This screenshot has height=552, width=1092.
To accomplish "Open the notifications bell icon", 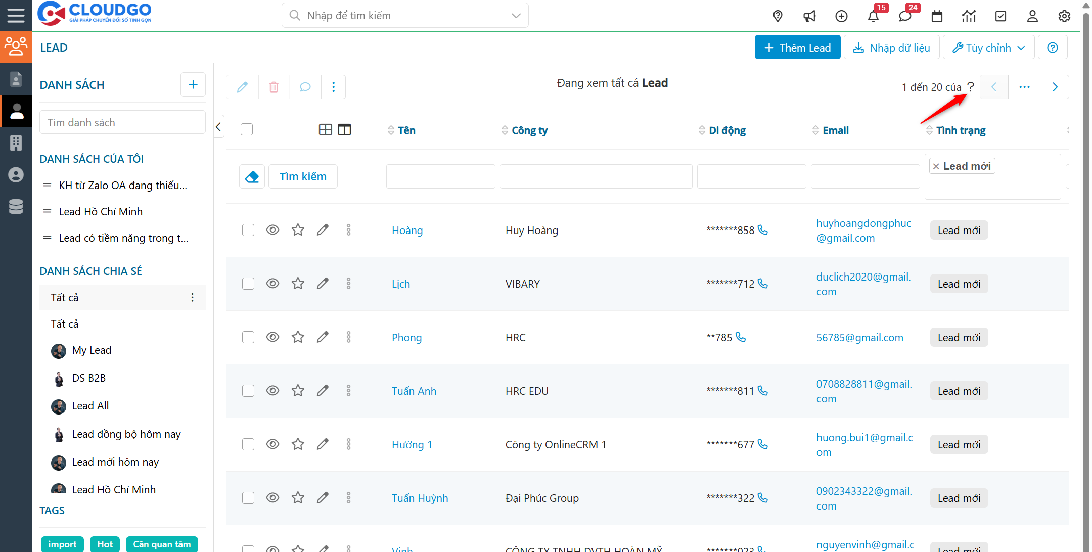I will 873,16.
